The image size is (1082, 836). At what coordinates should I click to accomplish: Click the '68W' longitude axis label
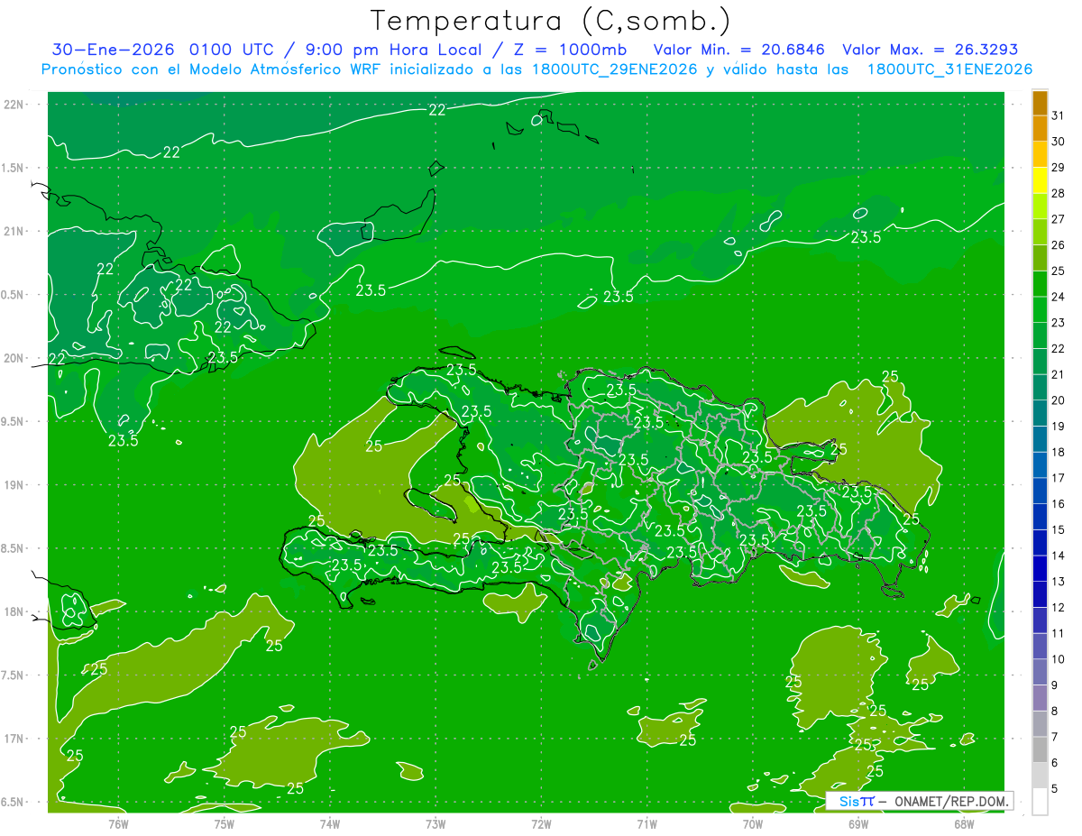click(964, 823)
